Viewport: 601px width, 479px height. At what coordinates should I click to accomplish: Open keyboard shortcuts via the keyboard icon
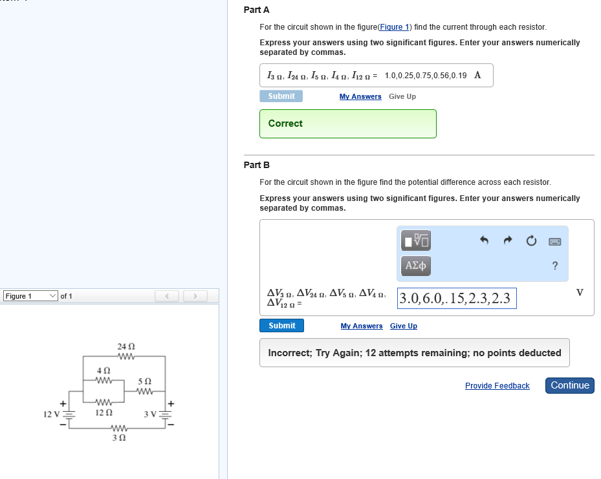coord(554,240)
